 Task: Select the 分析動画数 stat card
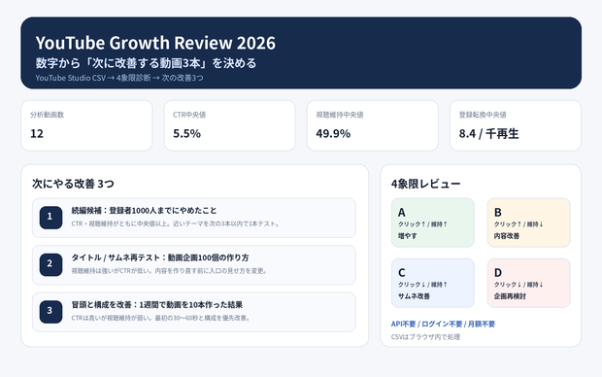click(x=86, y=125)
